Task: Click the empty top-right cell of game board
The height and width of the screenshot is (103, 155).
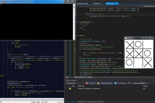Action: point(148,45)
